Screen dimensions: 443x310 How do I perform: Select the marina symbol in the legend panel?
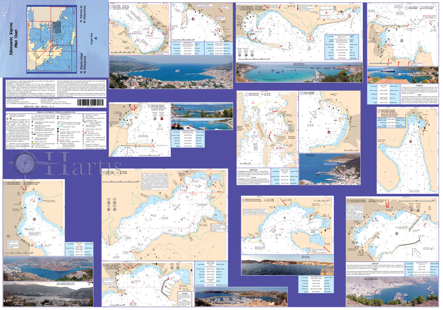point(58,139)
